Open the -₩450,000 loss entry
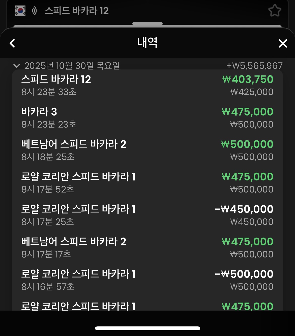Screen dimensions: 295x336 pos(147,215)
